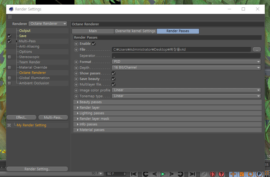270x177 pixels.
Task: Enable Ambient Occlusion checkbox
Action: [10, 83]
